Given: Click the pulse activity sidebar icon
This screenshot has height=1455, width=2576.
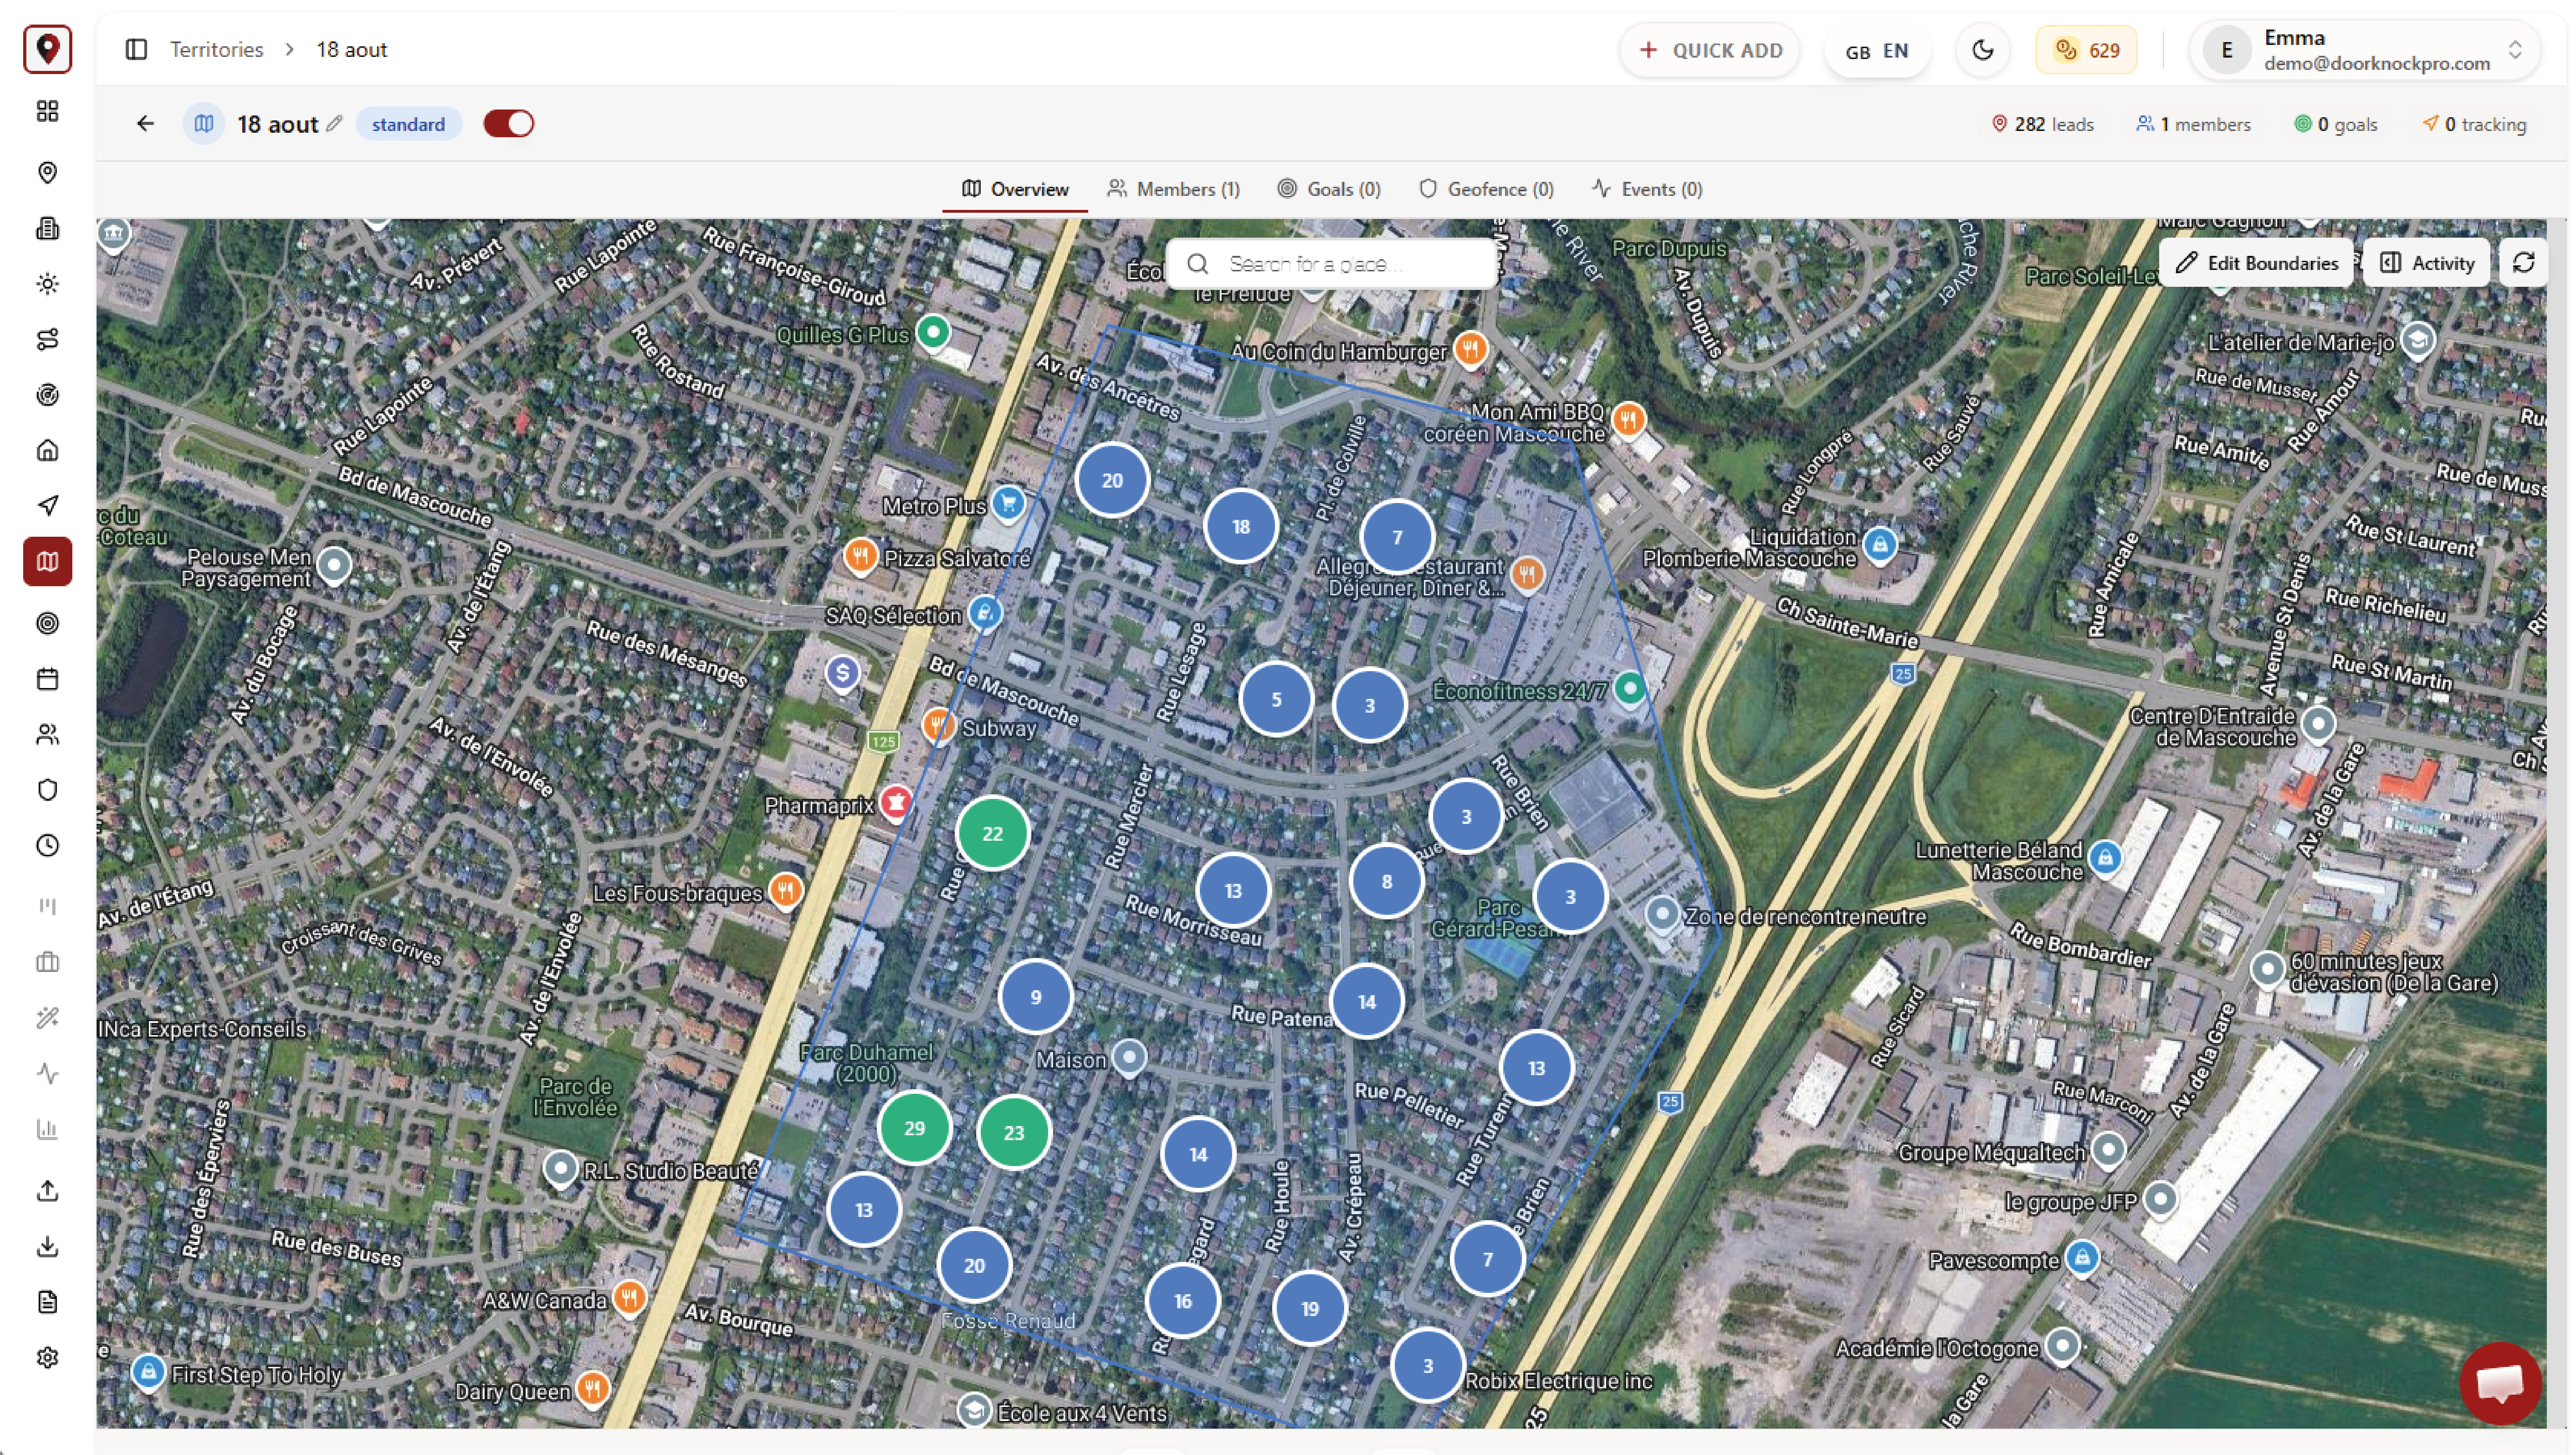Looking at the screenshot, I should click(x=47, y=1074).
